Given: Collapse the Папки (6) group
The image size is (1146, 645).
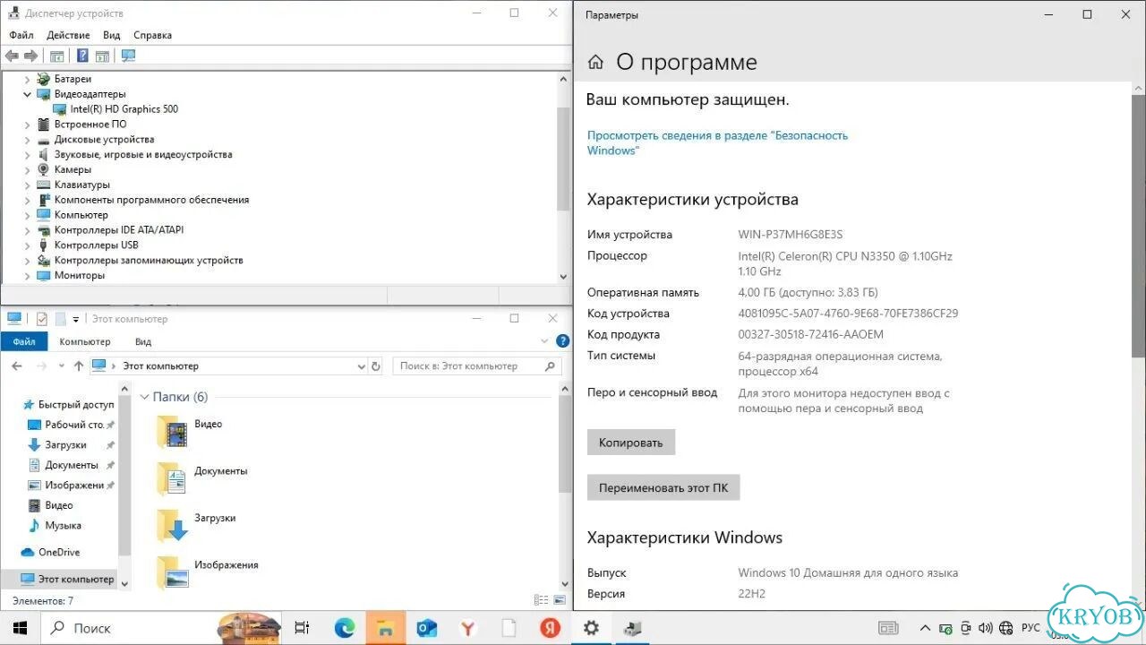Looking at the screenshot, I should [x=145, y=397].
